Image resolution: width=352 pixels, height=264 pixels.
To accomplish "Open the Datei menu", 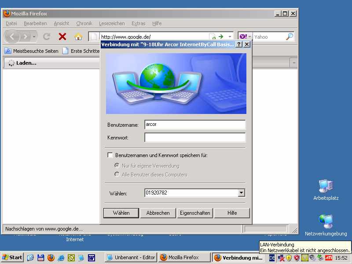I will point(11,23).
